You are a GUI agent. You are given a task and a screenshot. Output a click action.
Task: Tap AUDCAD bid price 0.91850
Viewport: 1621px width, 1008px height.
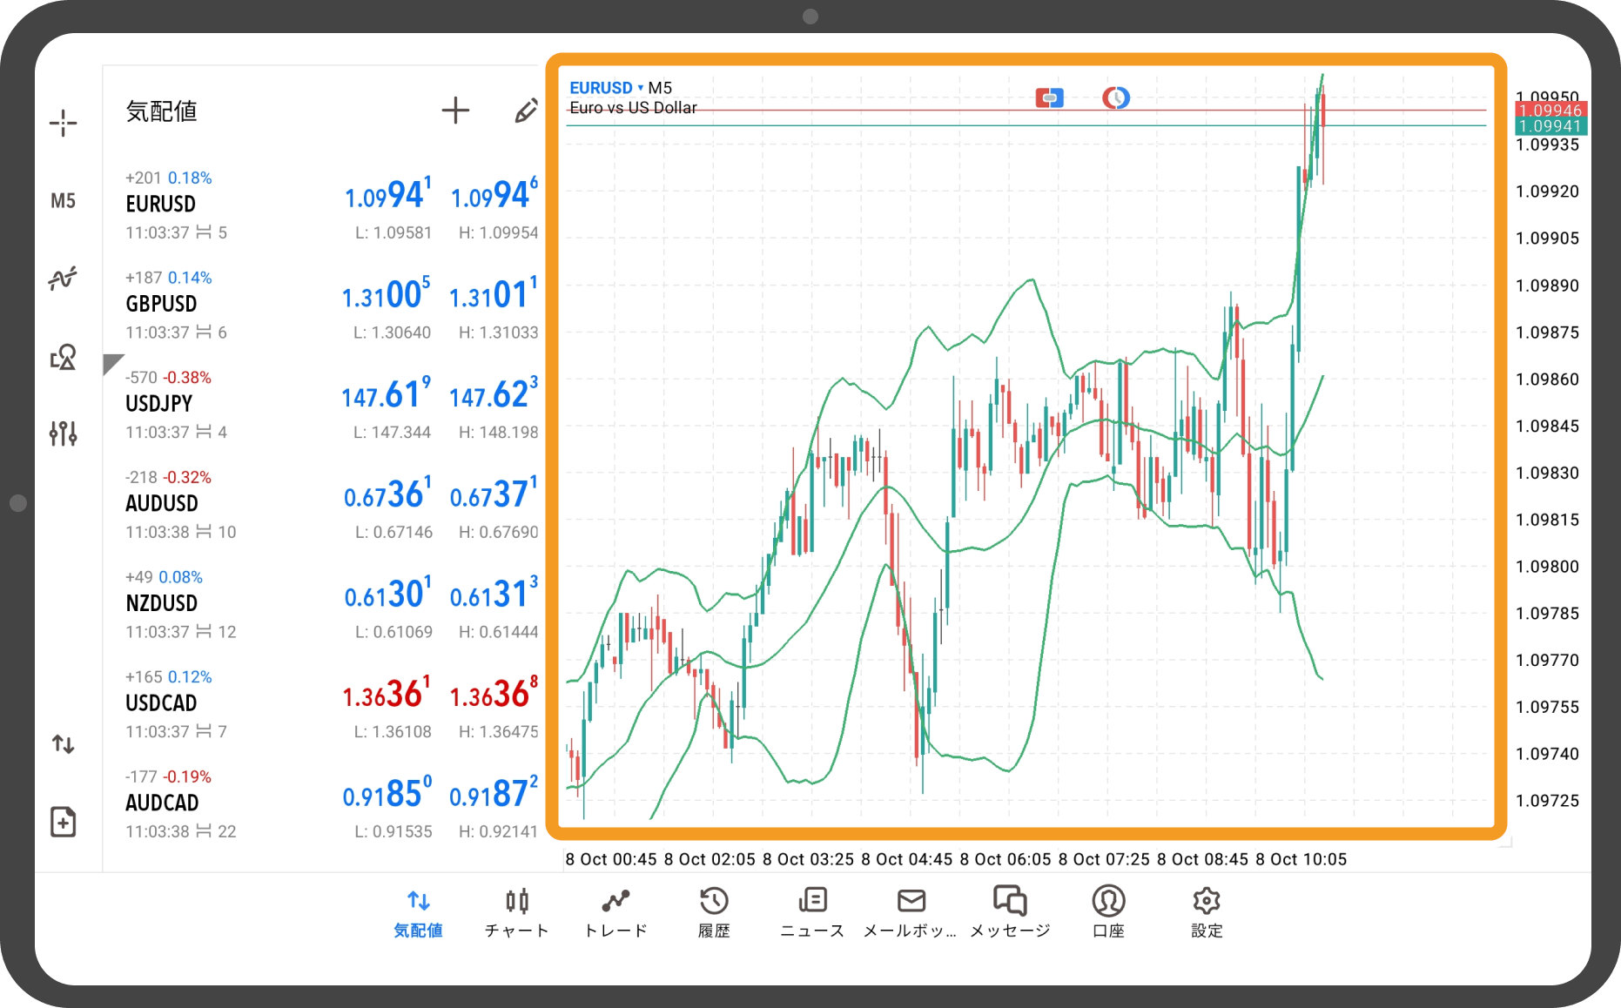pyautogui.click(x=387, y=793)
